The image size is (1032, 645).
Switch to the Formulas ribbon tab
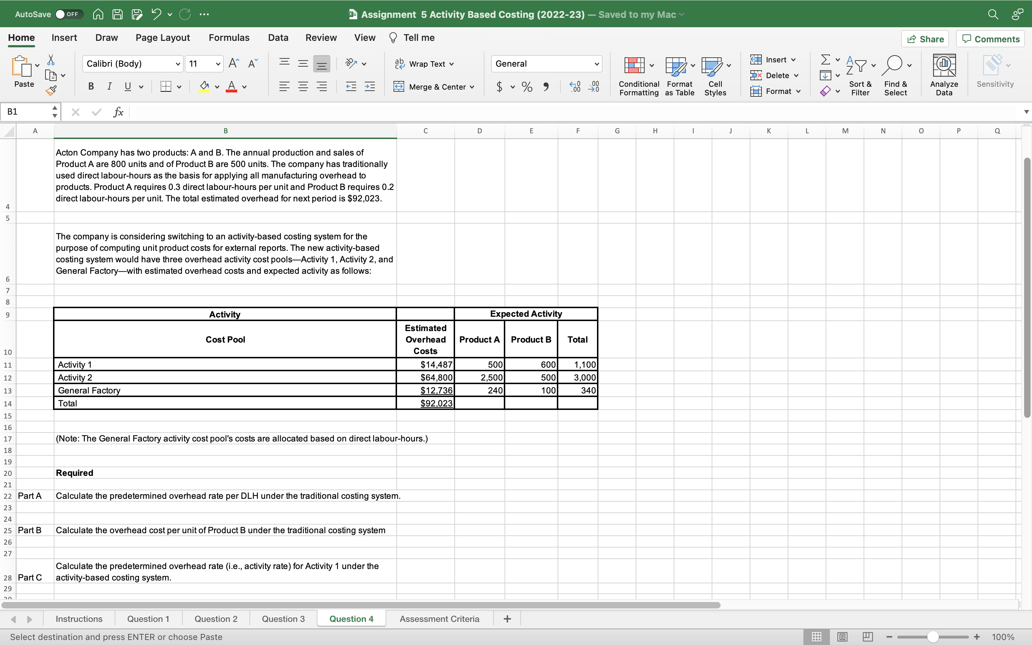(229, 38)
